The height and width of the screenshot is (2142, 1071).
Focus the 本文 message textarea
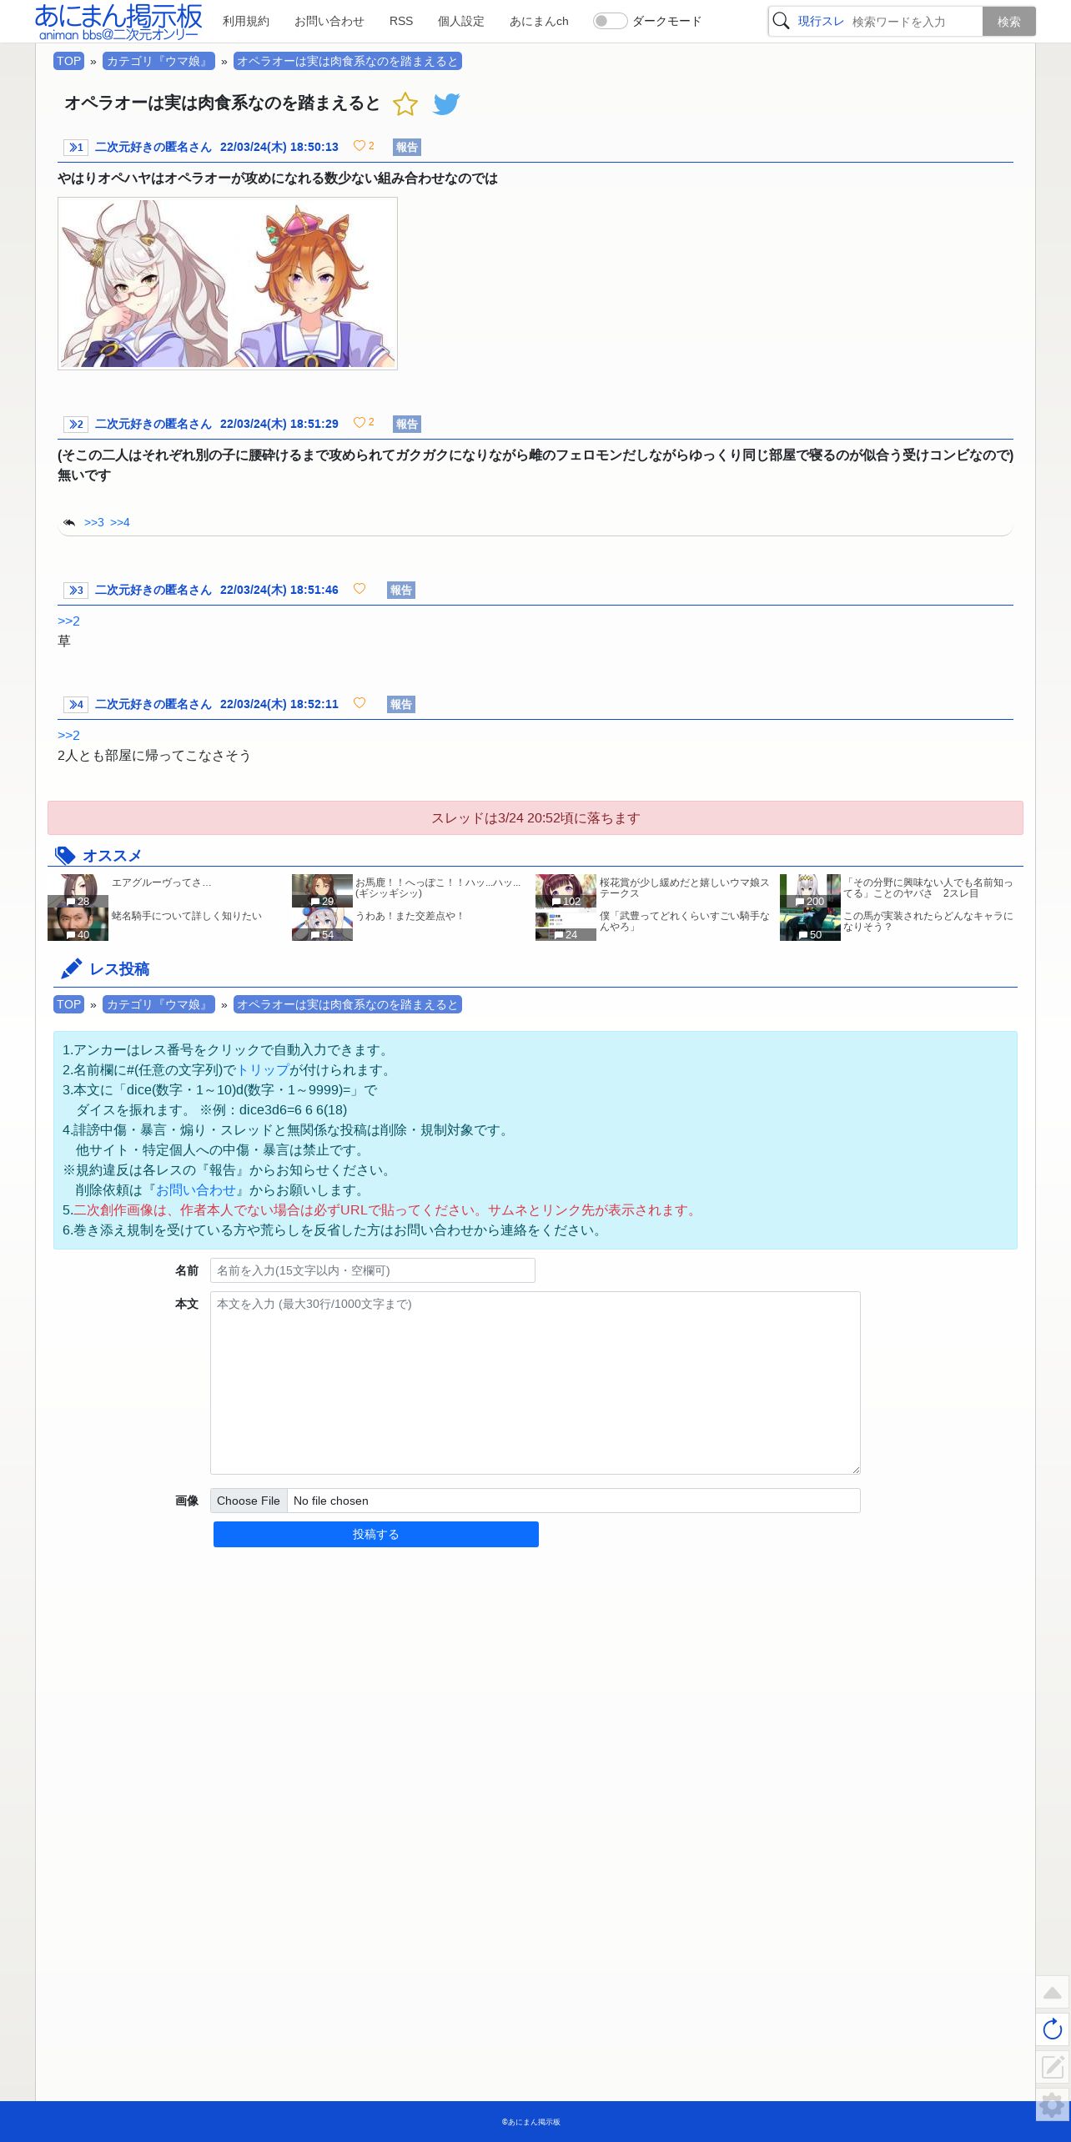point(535,1383)
